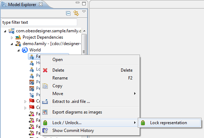
Task: Close the Model Explorer tab
Action: point(41,4)
